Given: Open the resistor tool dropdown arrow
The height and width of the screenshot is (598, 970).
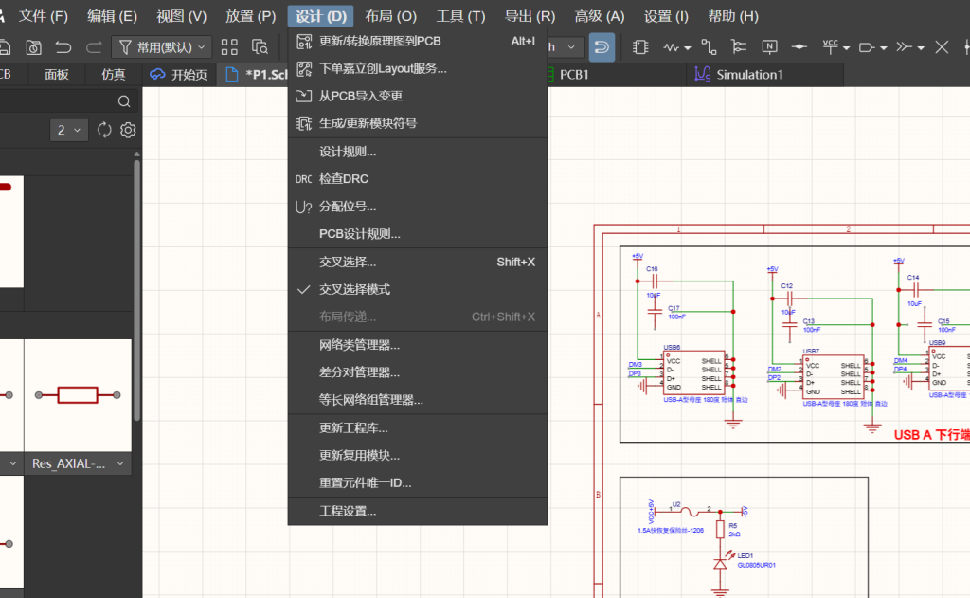Looking at the screenshot, I should (x=688, y=47).
